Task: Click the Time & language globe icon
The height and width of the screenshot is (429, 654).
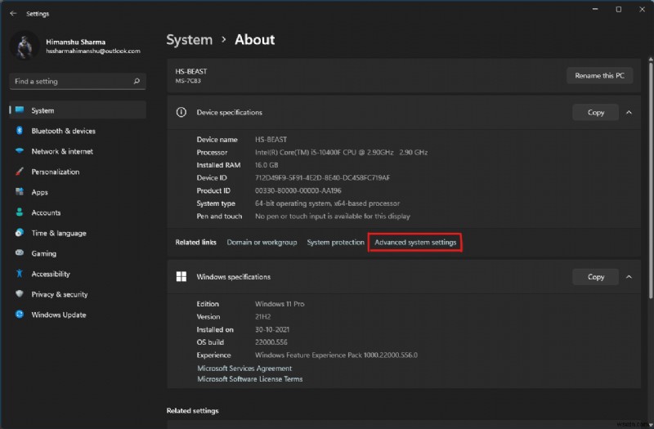Action: (20, 233)
